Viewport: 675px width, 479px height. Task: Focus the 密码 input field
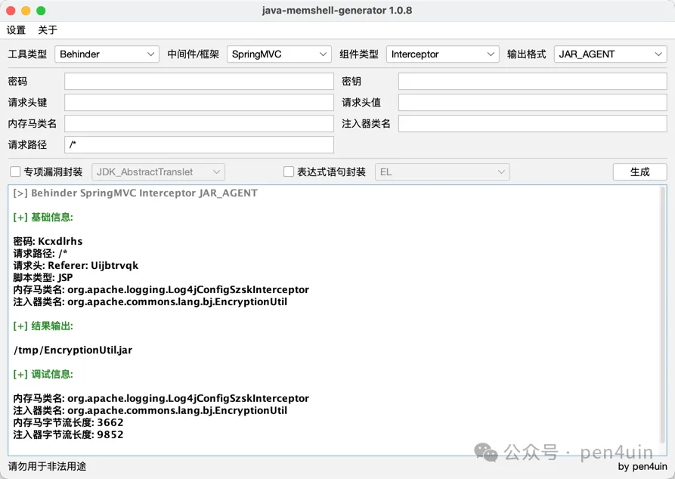click(199, 82)
